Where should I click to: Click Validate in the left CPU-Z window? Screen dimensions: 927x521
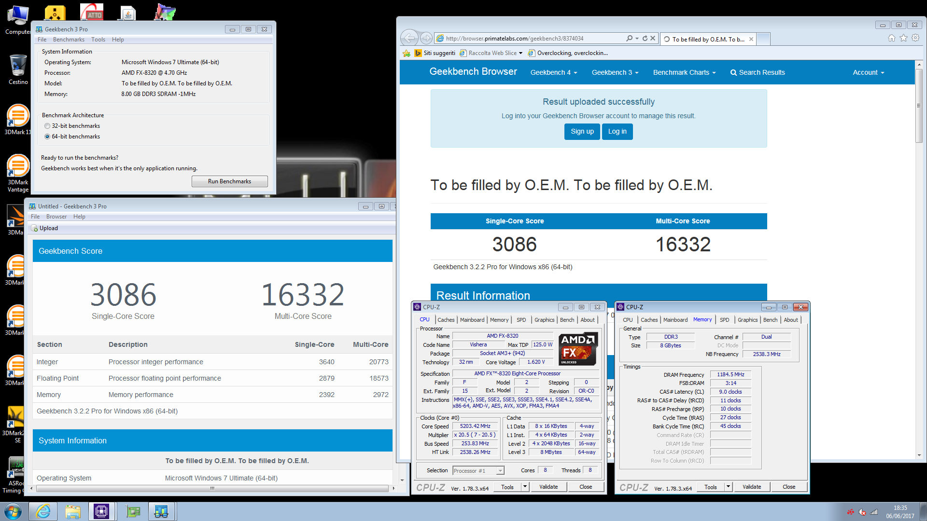(548, 487)
